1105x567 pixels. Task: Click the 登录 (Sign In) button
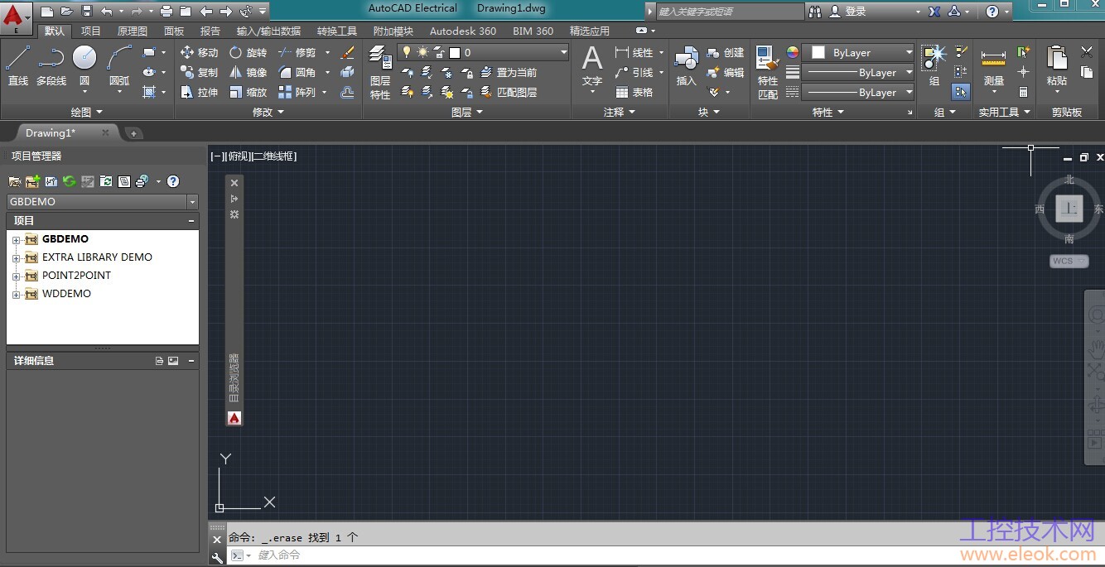click(848, 12)
